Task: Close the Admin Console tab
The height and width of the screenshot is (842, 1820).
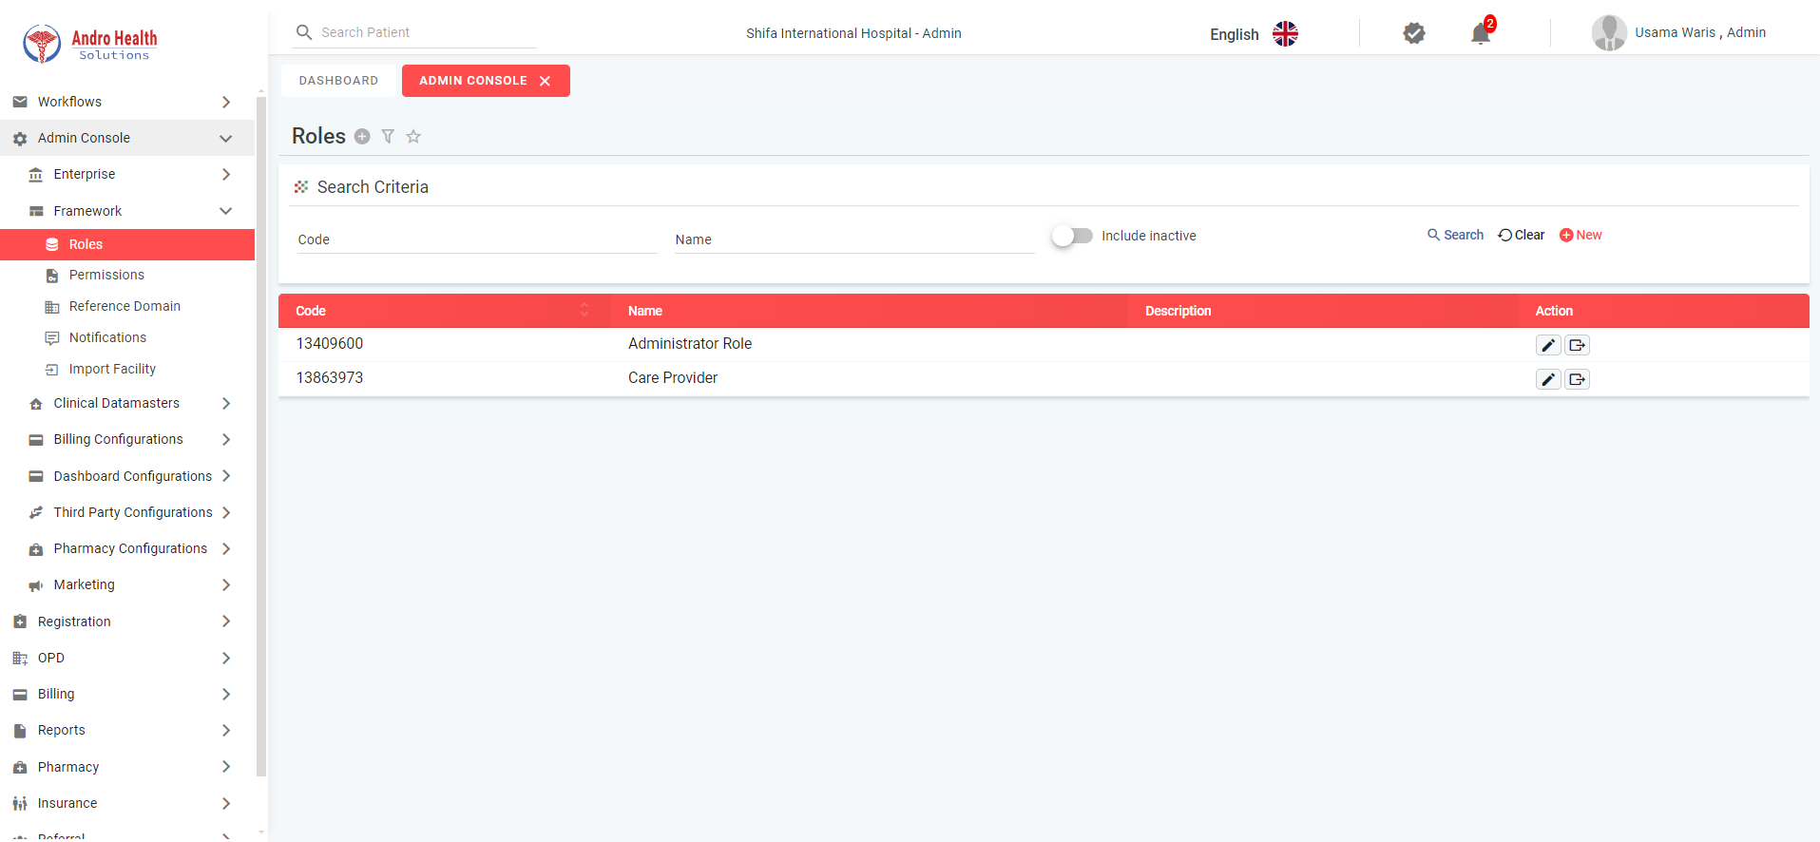Action: click(x=546, y=81)
